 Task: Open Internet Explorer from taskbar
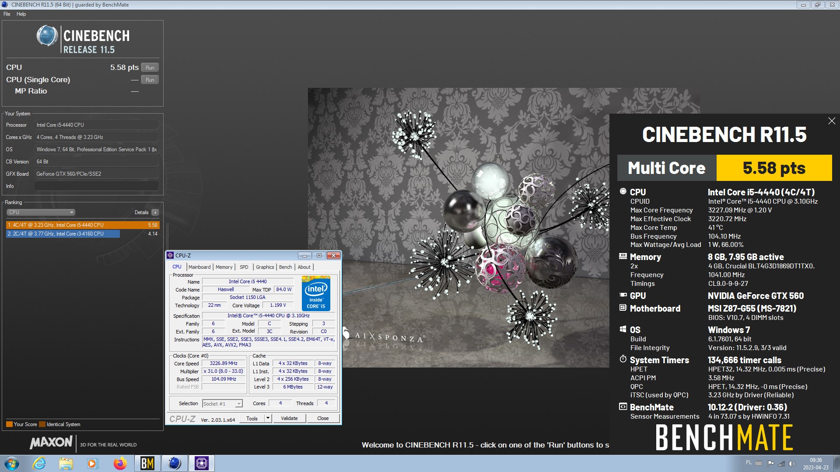tap(39, 464)
